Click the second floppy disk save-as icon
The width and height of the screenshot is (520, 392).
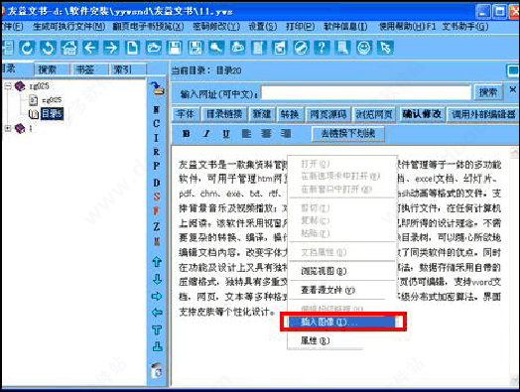coord(195,48)
